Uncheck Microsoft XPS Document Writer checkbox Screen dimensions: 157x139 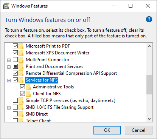[15, 53]
